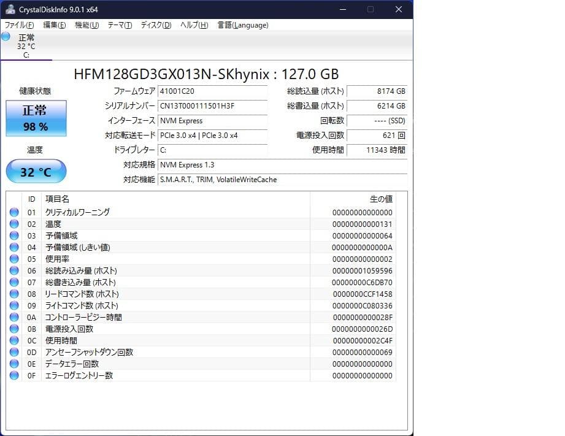Screen dimensions: 565x436
Task: Click the status orb for クリティカルワーニング
Action: click(x=14, y=212)
